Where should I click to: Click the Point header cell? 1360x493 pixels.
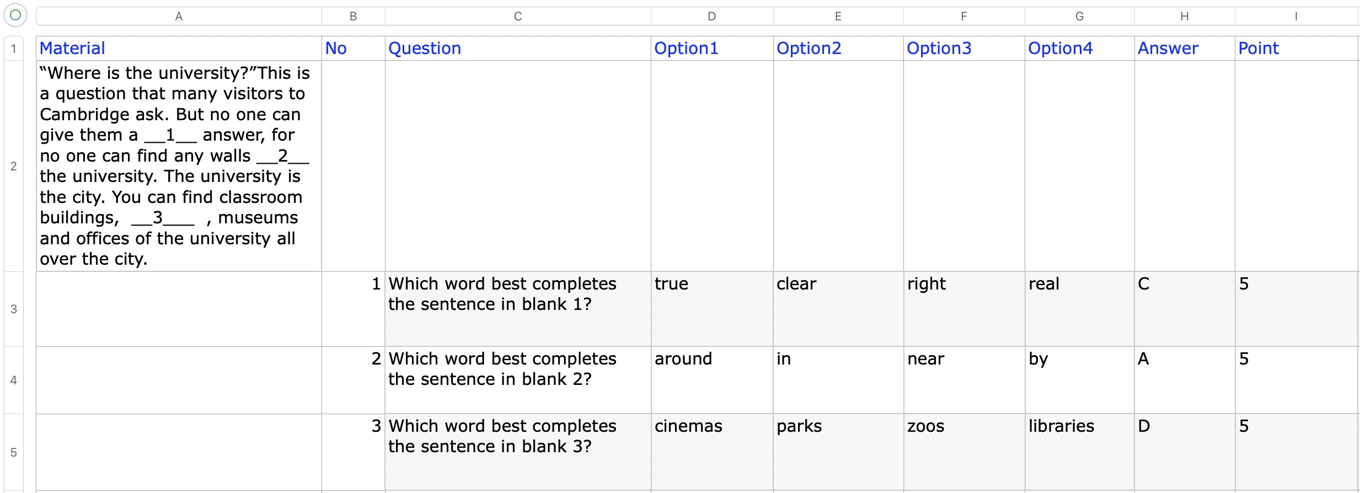coord(1295,49)
